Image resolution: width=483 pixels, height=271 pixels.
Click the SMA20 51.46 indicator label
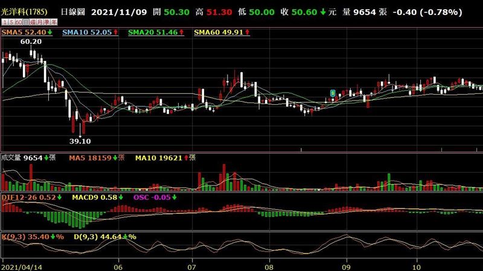[x=153, y=33]
